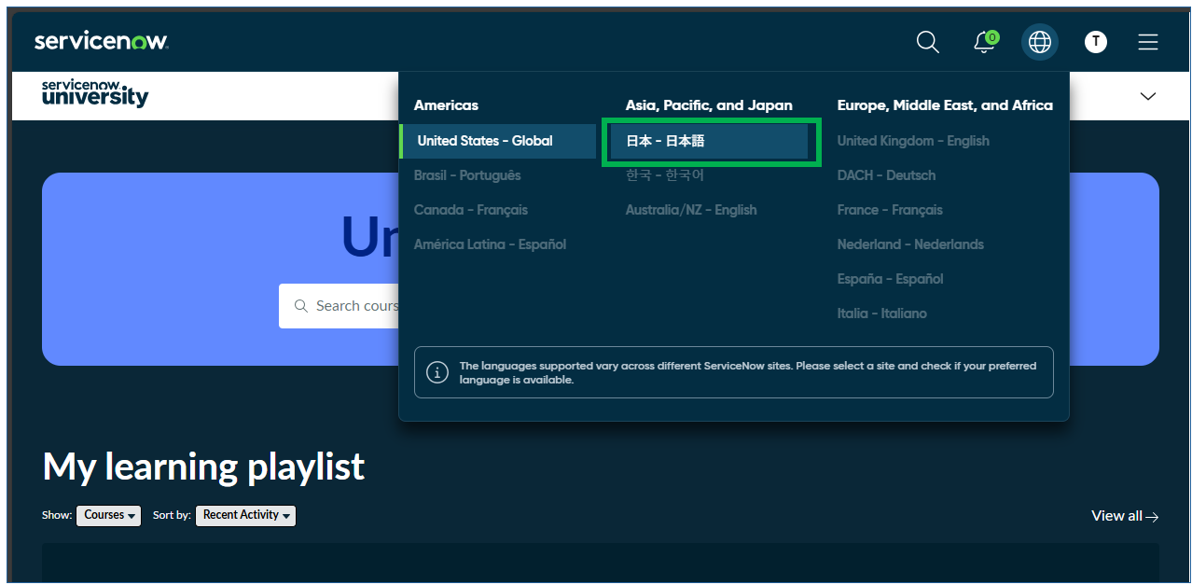This screenshot has height=585, width=1192.
Task: Open the user profile avatar T
Action: (1096, 42)
